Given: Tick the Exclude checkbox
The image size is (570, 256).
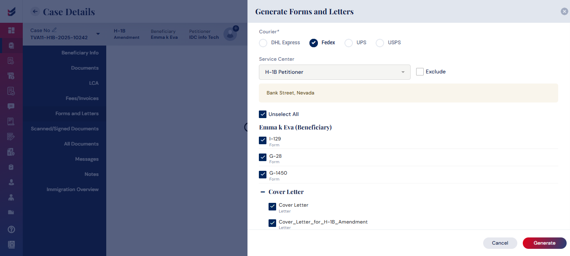Looking at the screenshot, I should point(420,72).
